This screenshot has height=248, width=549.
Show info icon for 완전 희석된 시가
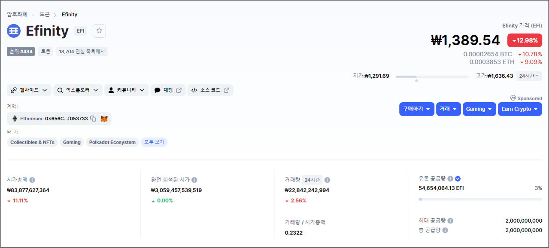click(x=194, y=180)
